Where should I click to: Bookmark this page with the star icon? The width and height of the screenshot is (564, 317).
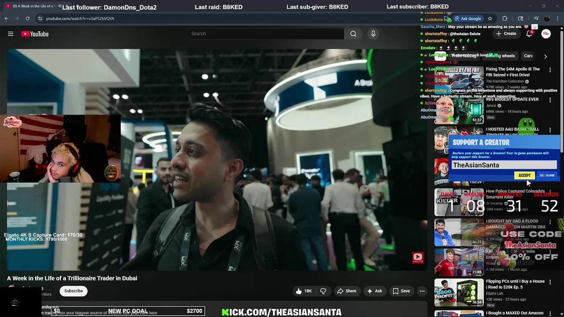pyautogui.click(x=490, y=18)
